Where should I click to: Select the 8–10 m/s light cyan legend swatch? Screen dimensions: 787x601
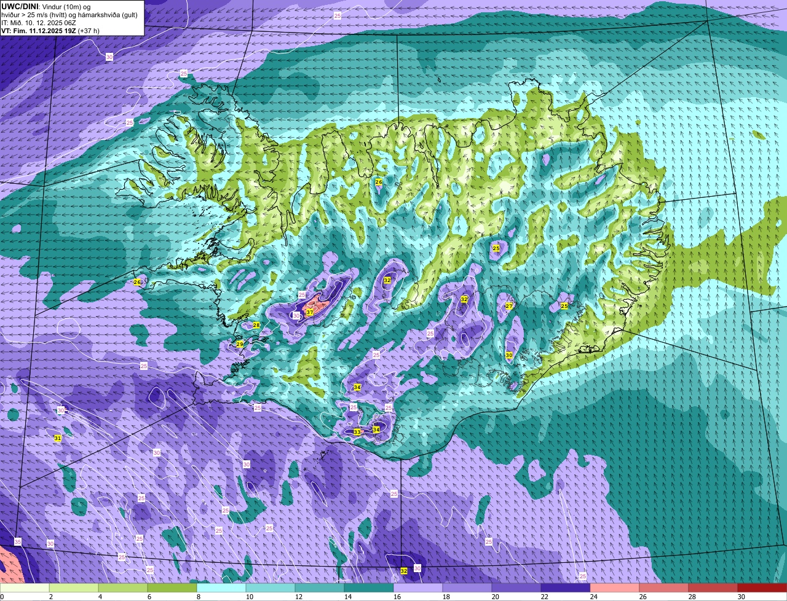(x=221, y=587)
